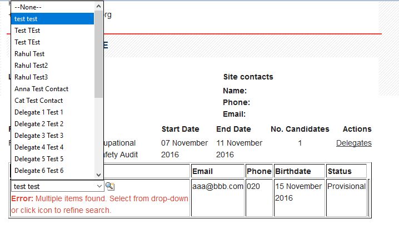Image resolution: width=399 pixels, height=229 pixels.
Task: Click the lookup magnifier icon beside the dropdown
Action: click(x=109, y=186)
